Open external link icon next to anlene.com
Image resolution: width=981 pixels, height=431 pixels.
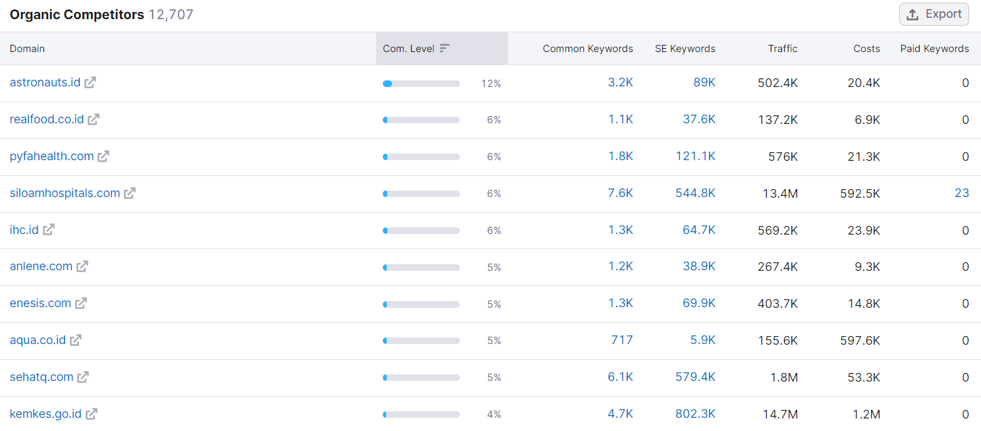82,266
